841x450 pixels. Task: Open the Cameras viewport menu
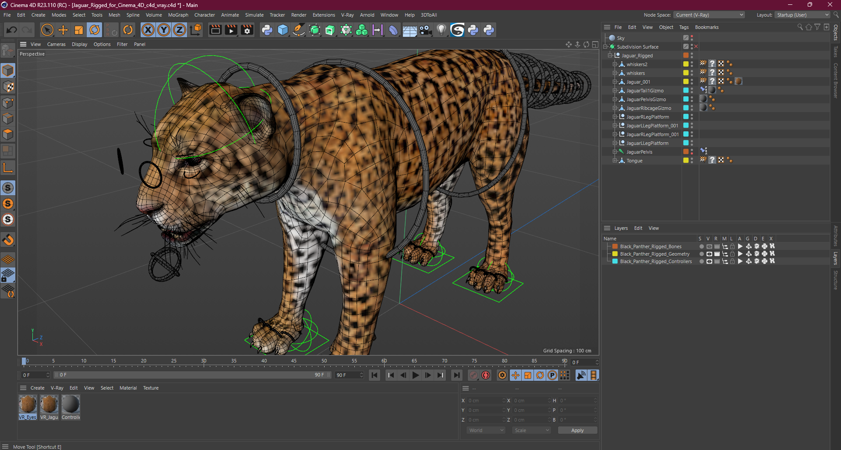click(x=56, y=44)
